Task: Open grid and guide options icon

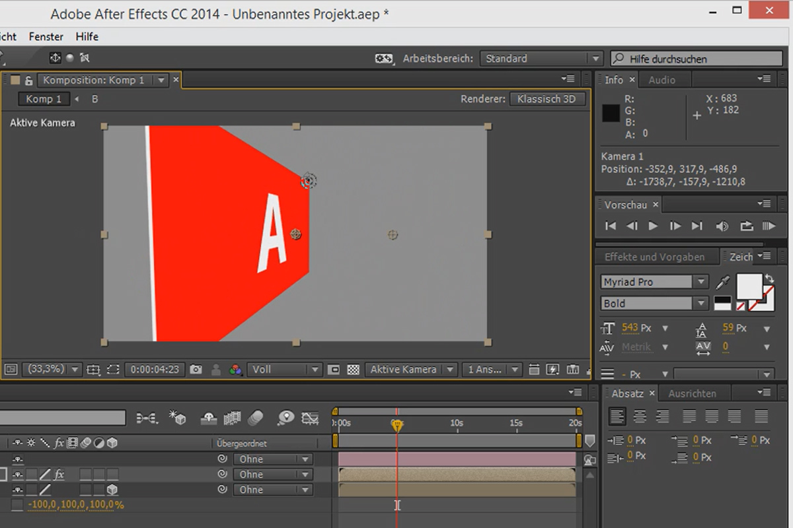Action: [93, 370]
